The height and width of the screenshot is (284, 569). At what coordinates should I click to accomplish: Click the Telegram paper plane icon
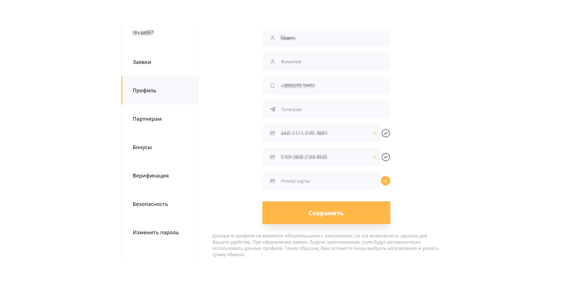point(273,109)
